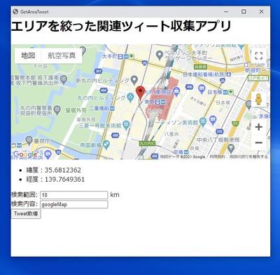Focus the 検索内容 input field
The width and height of the screenshot is (280, 275).
74,204
